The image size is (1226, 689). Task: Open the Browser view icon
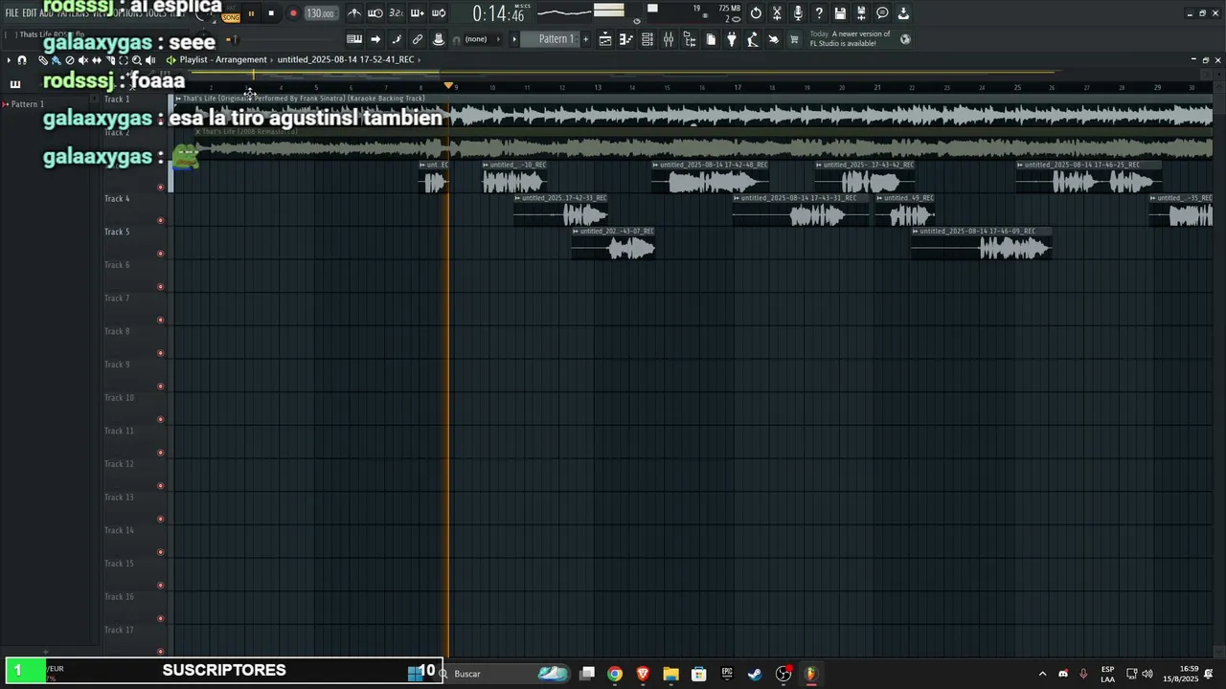tap(690, 39)
